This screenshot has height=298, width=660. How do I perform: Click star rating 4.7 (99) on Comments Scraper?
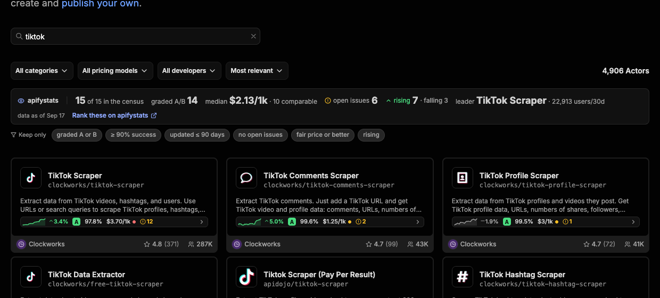pos(382,244)
